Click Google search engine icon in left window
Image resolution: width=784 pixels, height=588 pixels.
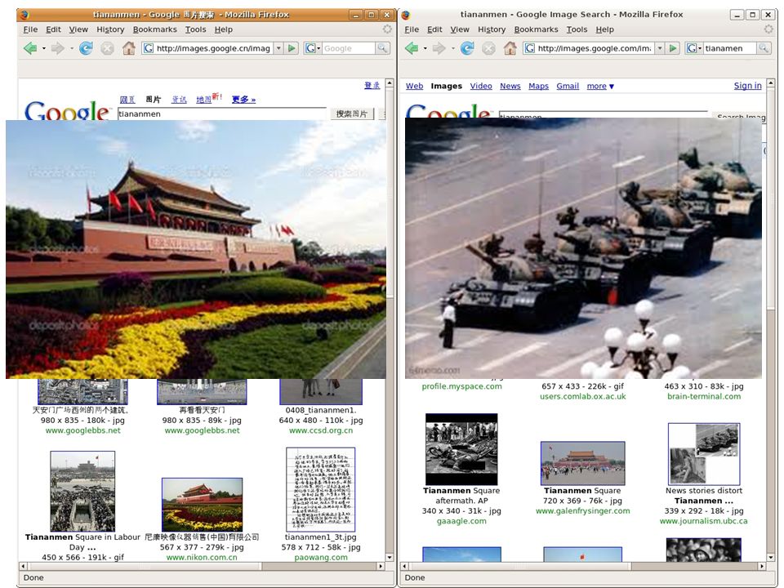pos(310,48)
